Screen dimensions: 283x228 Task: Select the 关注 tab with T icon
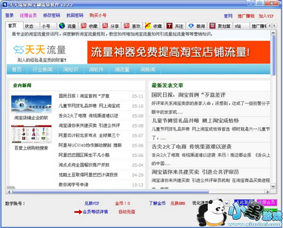(x=175, y=26)
